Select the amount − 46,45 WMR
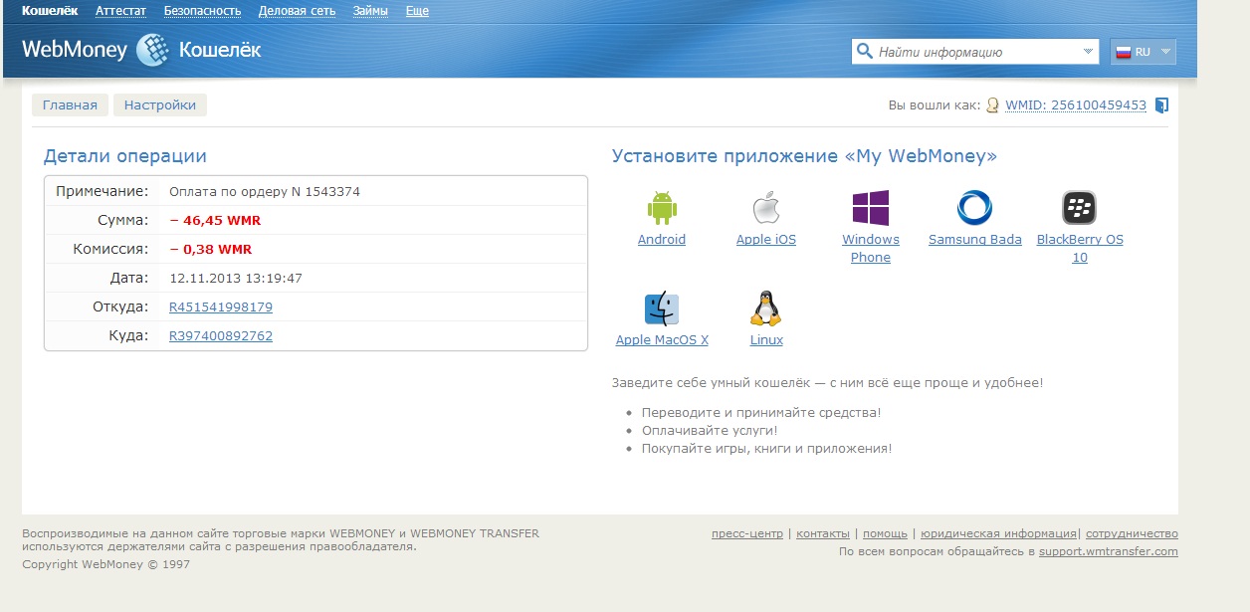 215,220
